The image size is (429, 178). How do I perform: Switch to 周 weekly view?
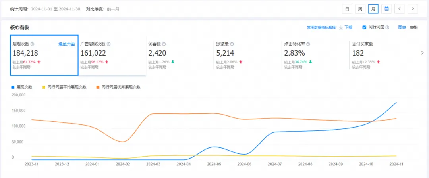pos(360,9)
